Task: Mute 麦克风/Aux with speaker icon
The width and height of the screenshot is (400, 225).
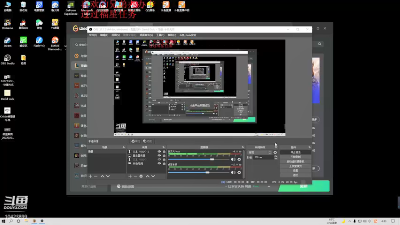Action: 233,159
